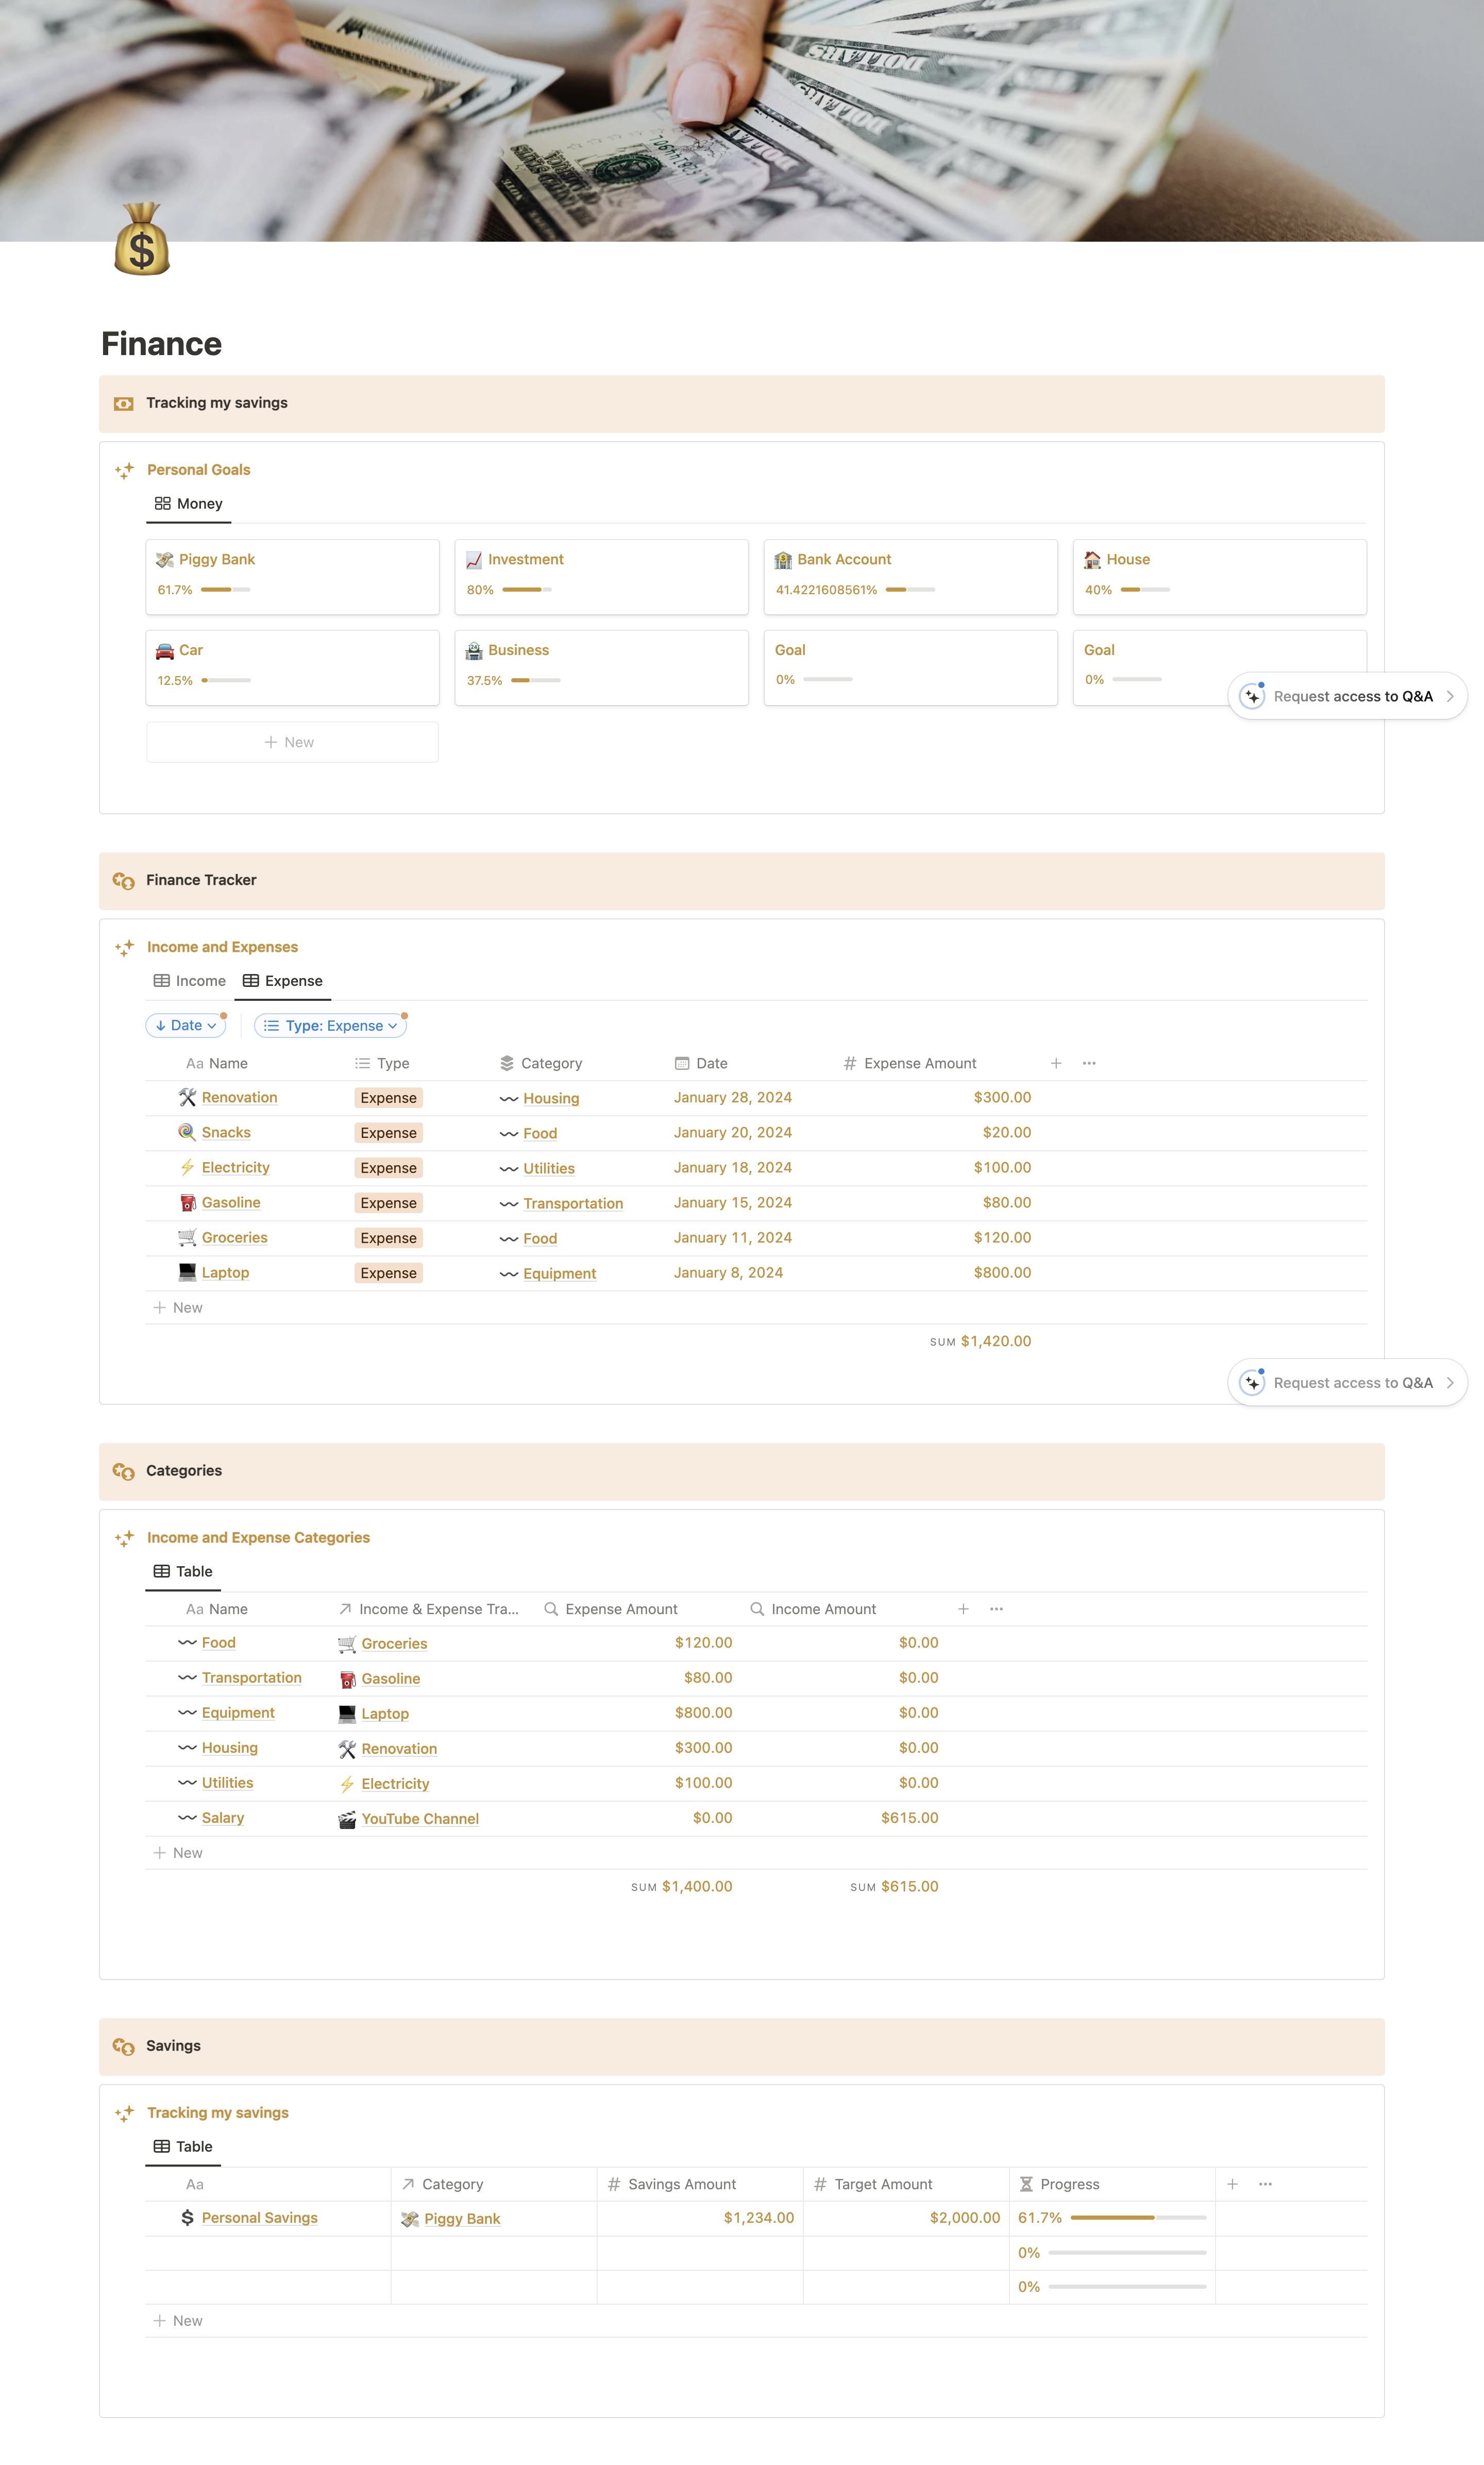Open three-dot menu in Expense table header

1089,1063
